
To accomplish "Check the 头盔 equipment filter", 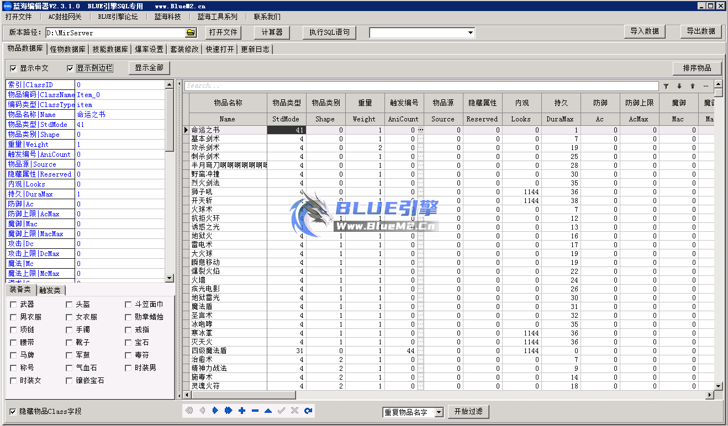I will coord(69,305).
